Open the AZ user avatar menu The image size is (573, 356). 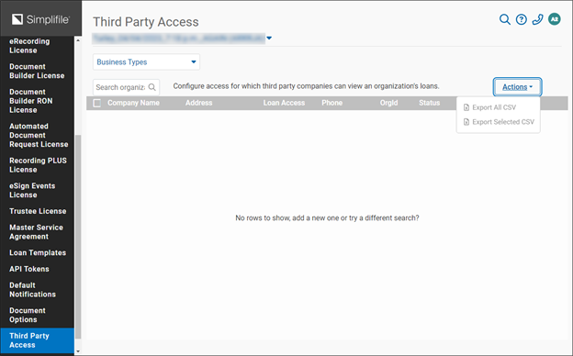pos(555,19)
